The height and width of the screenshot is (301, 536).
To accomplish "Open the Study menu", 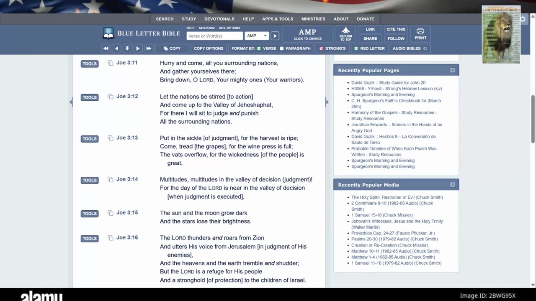I will tap(189, 19).
